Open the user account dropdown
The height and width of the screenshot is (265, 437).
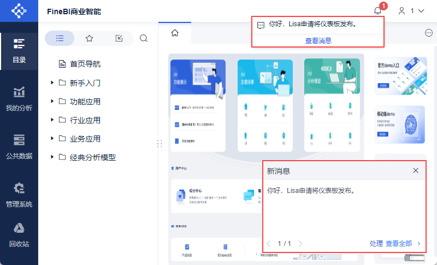(x=411, y=11)
